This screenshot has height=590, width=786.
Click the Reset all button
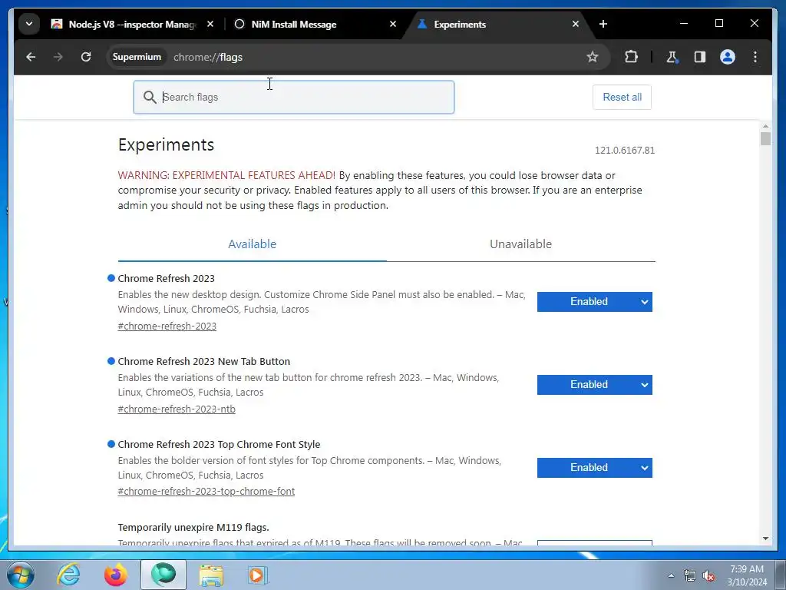(x=622, y=98)
